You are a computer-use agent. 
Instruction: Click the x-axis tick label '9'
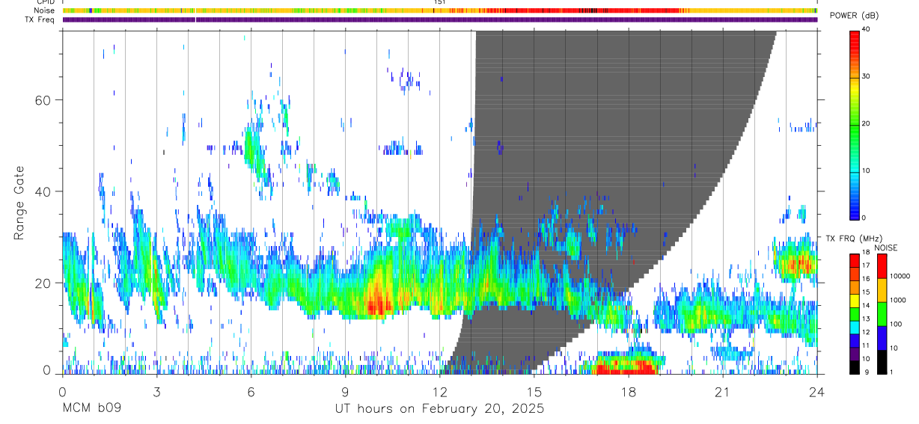[345, 392]
